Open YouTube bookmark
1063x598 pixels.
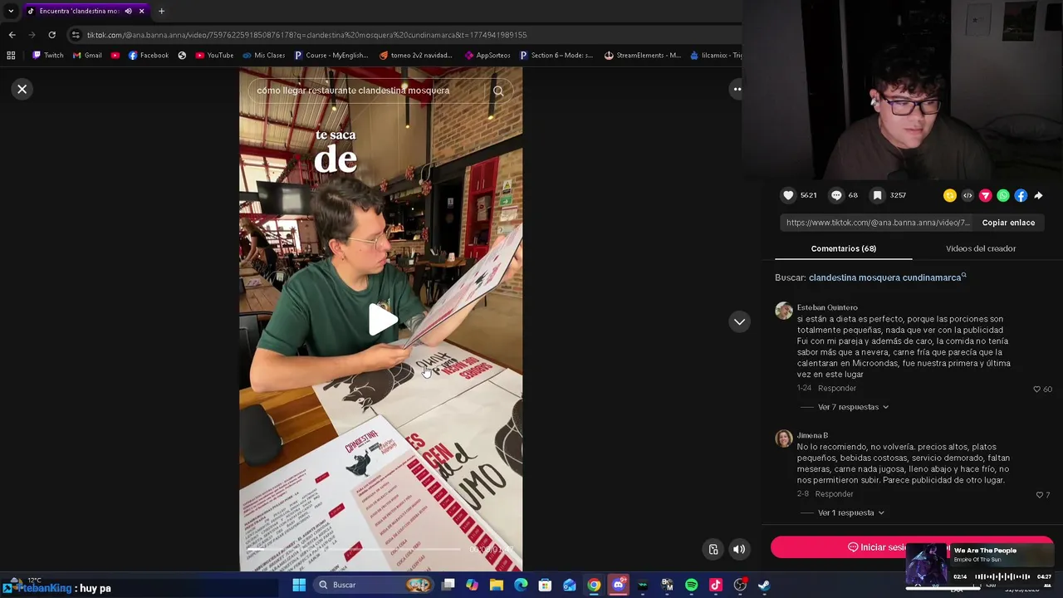coord(214,56)
